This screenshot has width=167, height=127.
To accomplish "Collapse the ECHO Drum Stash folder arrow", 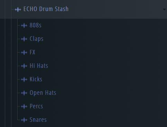I will coord(165,9).
